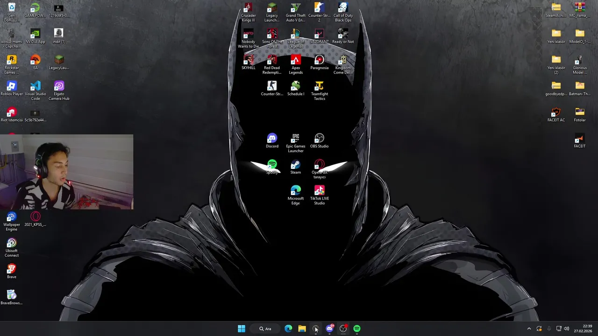This screenshot has height=336, width=598.
Task: Open Spotify from the taskbar
Action: click(357, 329)
